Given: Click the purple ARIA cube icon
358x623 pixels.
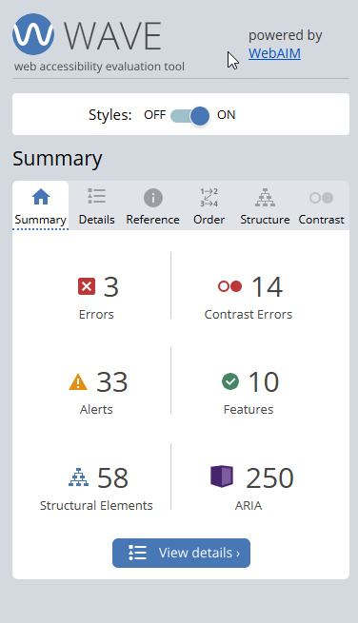Looking at the screenshot, I should [222, 476].
